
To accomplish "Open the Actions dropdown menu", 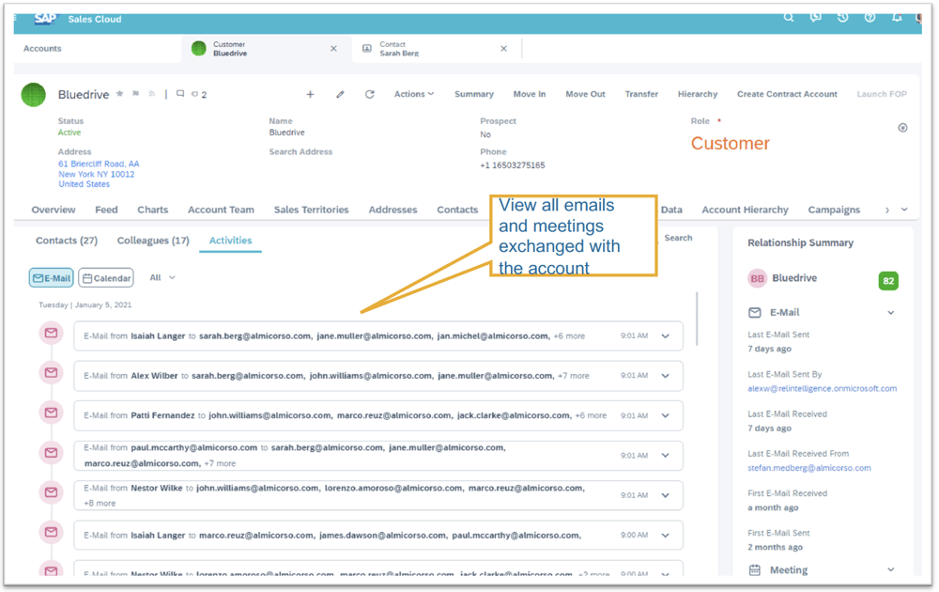I will tap(414, 94).
